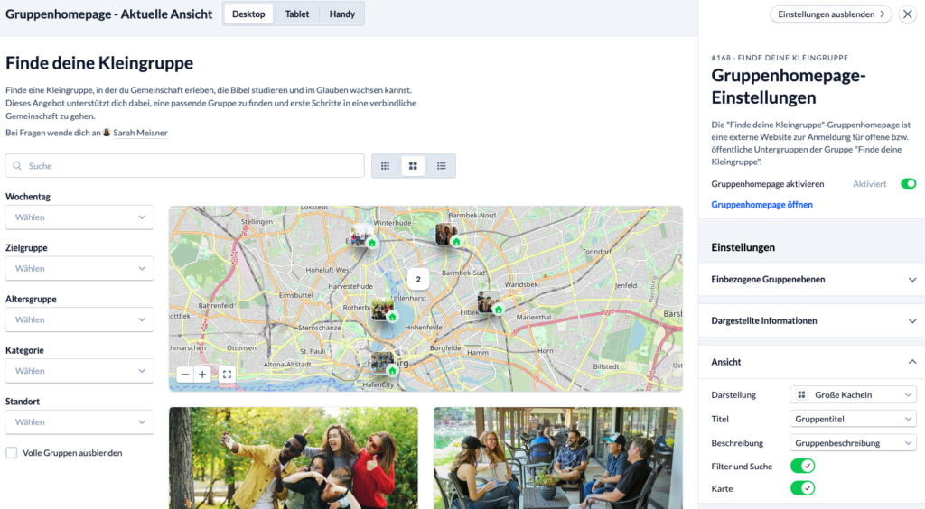Toggle the Filter und Suche switch

pyautogui.click(x=803, y=466)
